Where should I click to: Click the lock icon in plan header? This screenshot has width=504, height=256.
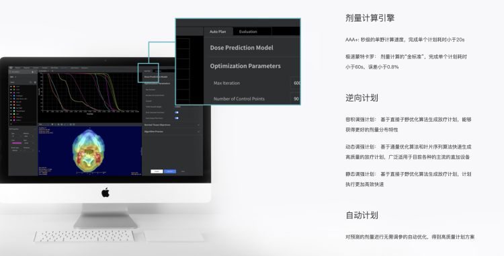(x=32, y=72)
